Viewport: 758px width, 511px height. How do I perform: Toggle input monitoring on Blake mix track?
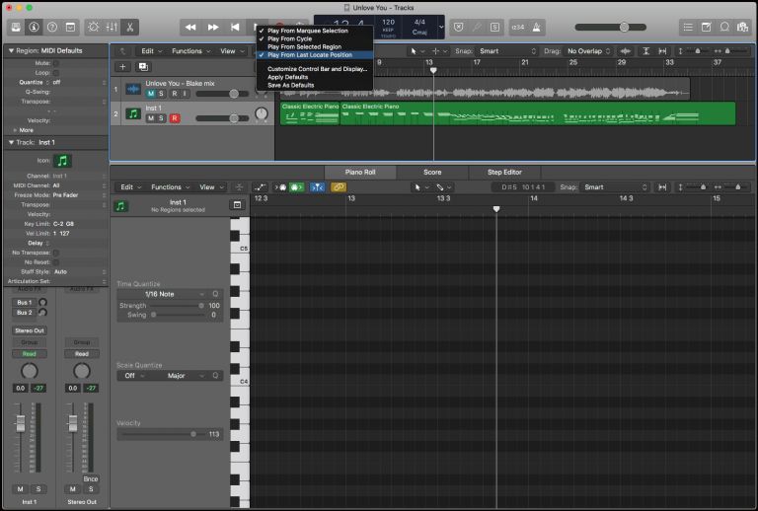(185, 94)
